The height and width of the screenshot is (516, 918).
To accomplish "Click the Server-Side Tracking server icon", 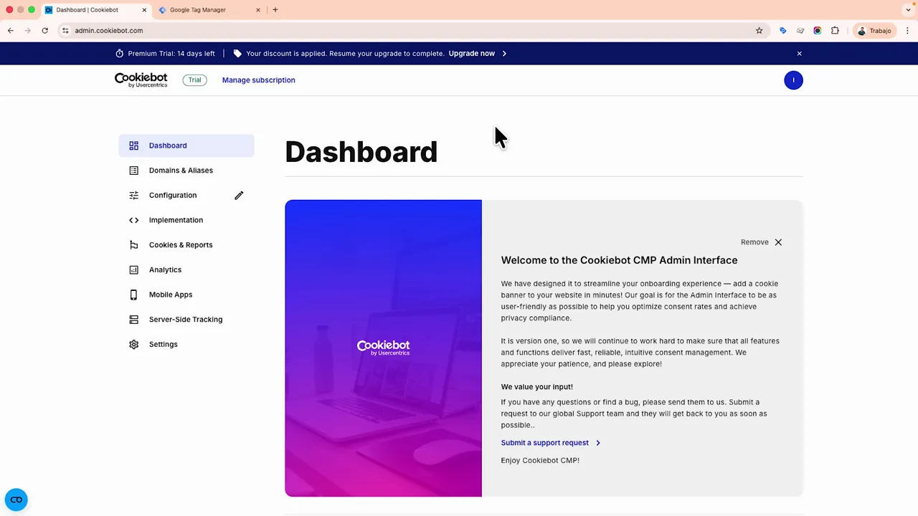I will (133, 320).
